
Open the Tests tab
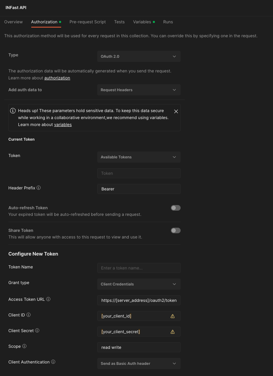pyautogui.click(x=119, y=22)
